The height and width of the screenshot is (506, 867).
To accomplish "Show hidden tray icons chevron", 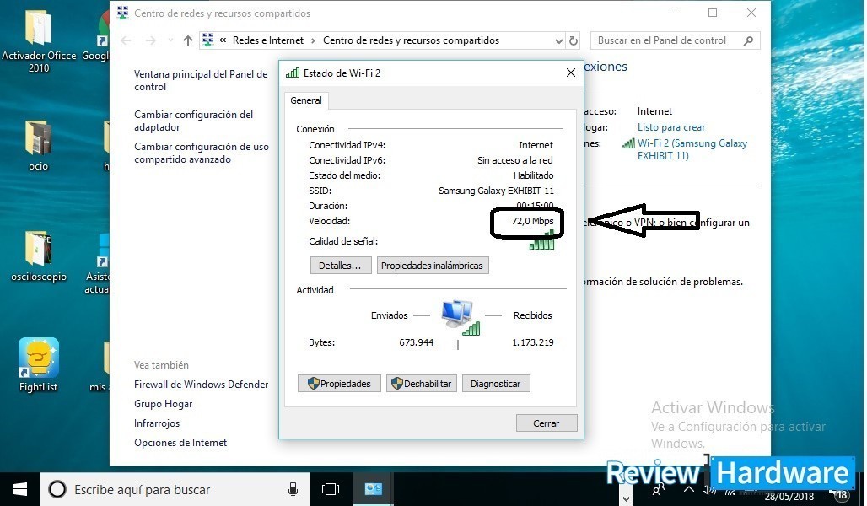I will click(x=688, y=489).
